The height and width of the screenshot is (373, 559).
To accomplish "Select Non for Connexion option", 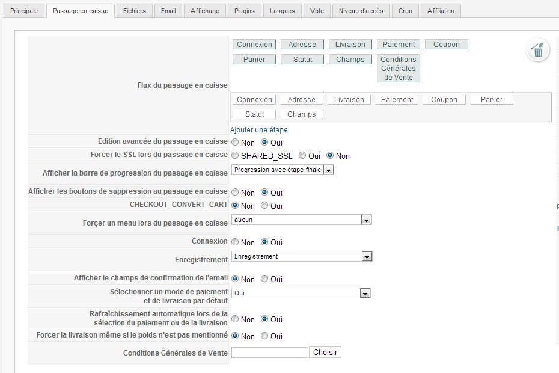I will click(236, 242).
